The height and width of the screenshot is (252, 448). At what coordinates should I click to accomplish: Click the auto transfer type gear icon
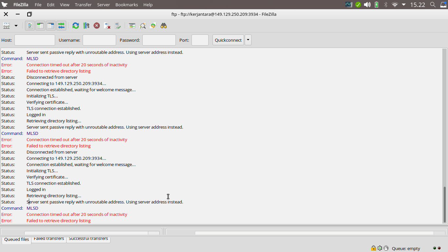pyautogui.click(x=380, y=248)
